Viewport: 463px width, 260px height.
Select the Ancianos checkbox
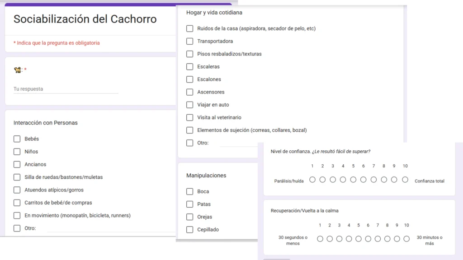(17, 164)
